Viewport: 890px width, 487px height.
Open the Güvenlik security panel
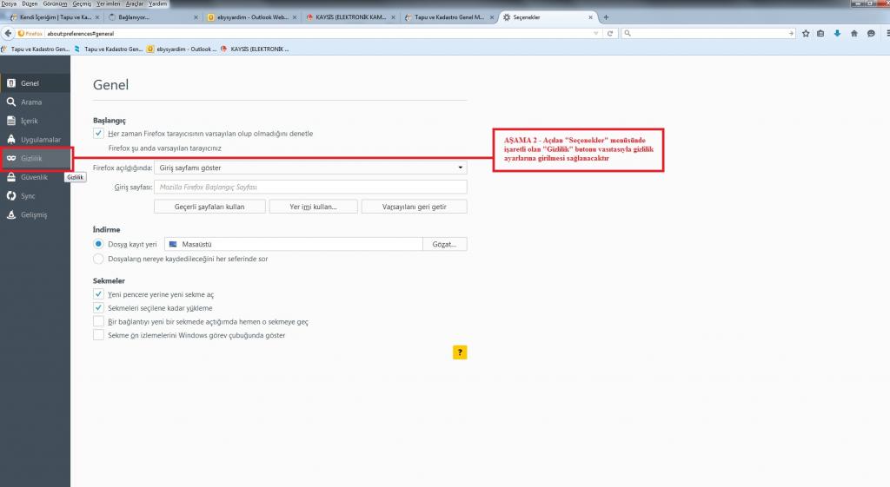33,177
